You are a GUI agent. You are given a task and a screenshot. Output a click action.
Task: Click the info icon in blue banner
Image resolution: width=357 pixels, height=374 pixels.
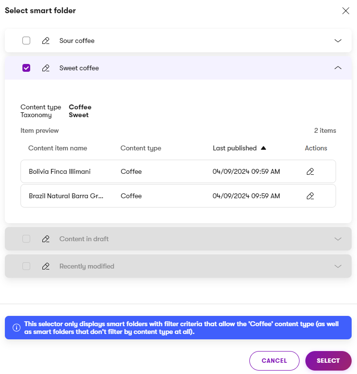pos(17,328)
